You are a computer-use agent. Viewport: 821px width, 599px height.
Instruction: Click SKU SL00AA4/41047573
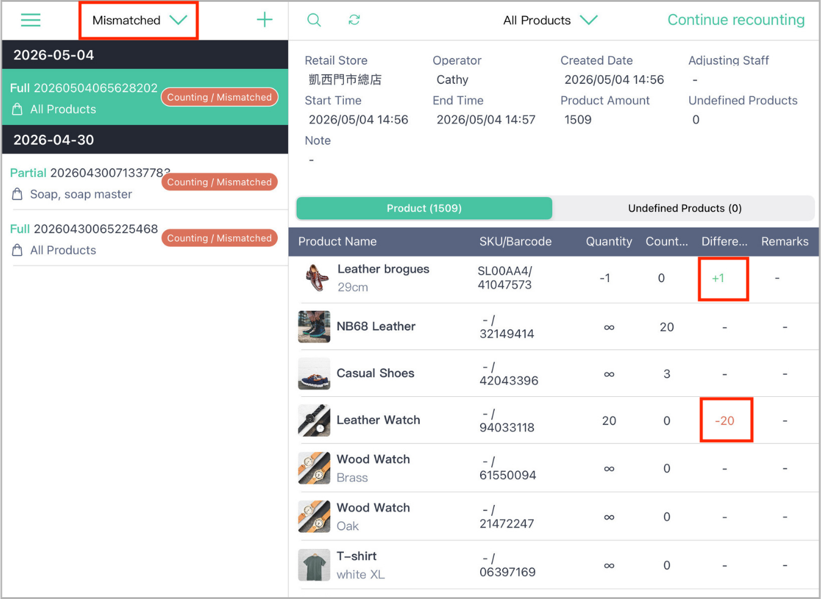505,278
